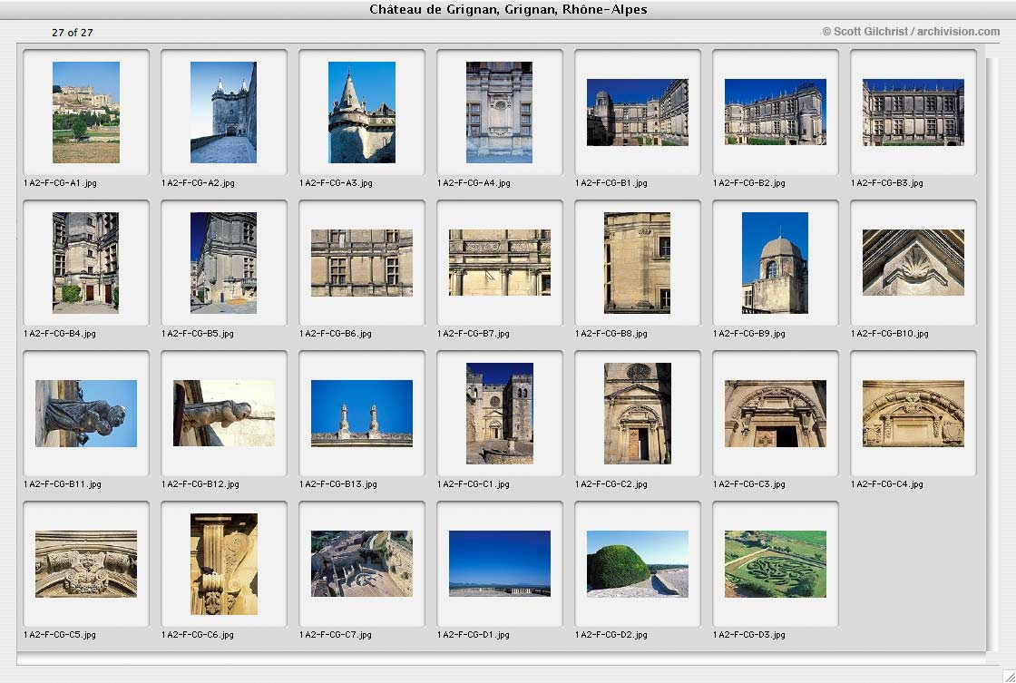Click the file name 1A2-F-CG-A1.jpg
Viewport: 1016px width, 683px height.
coord(60,182)
